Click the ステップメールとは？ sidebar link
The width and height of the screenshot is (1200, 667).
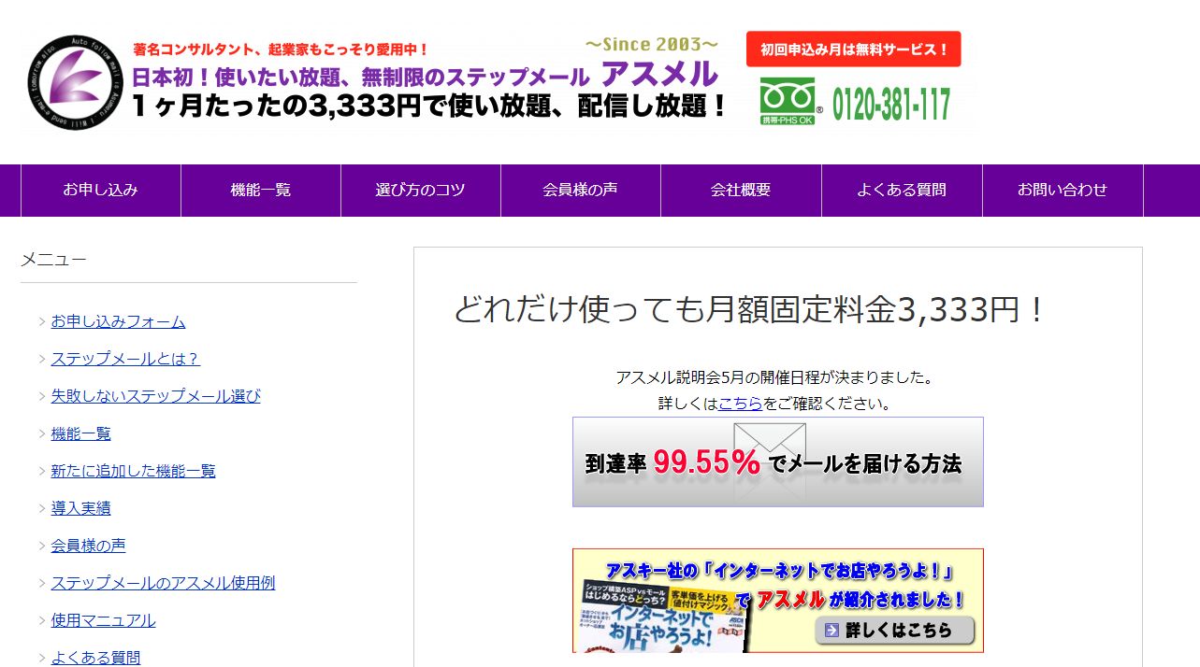pos(125,359)
